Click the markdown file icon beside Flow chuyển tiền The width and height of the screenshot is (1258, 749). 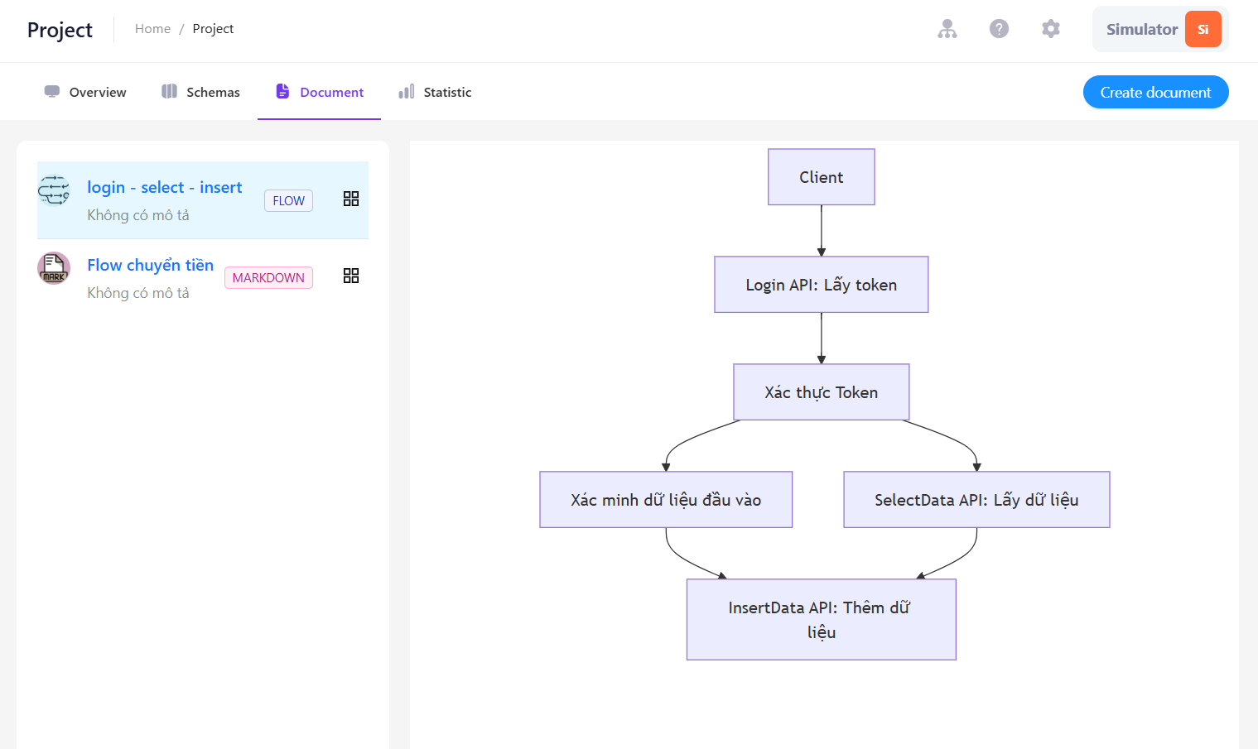[54, 268]
